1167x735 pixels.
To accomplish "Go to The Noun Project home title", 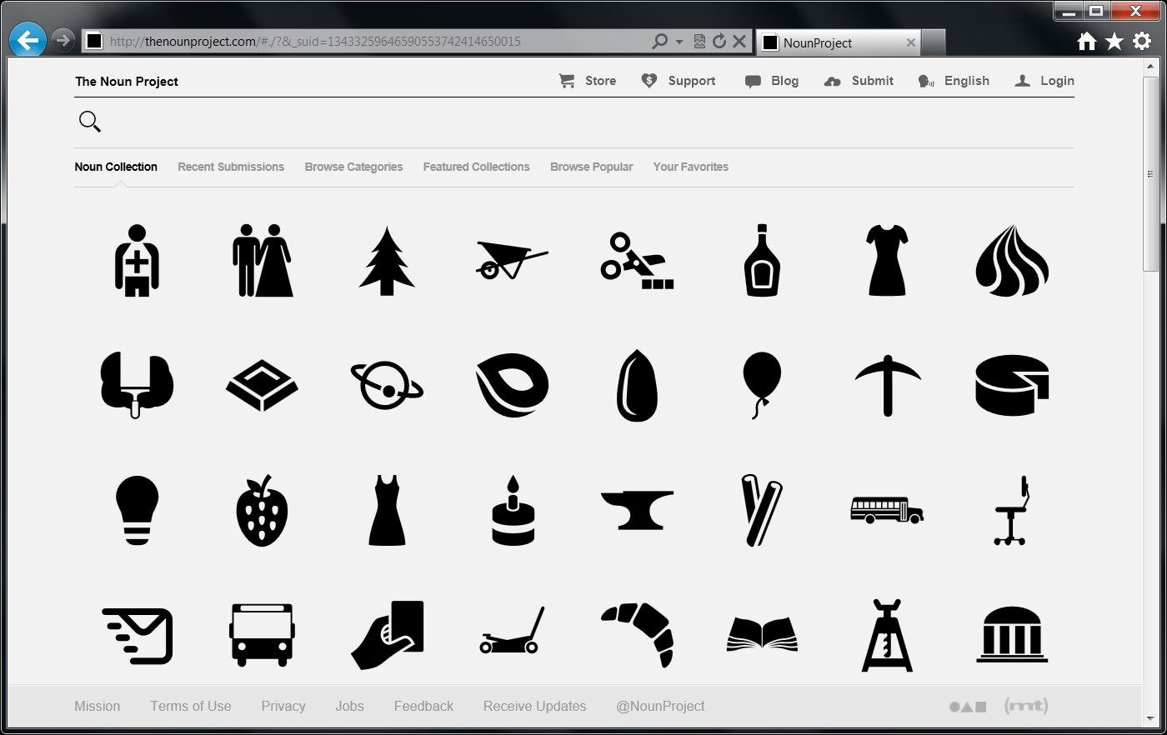I will click(x=127, y=81).
